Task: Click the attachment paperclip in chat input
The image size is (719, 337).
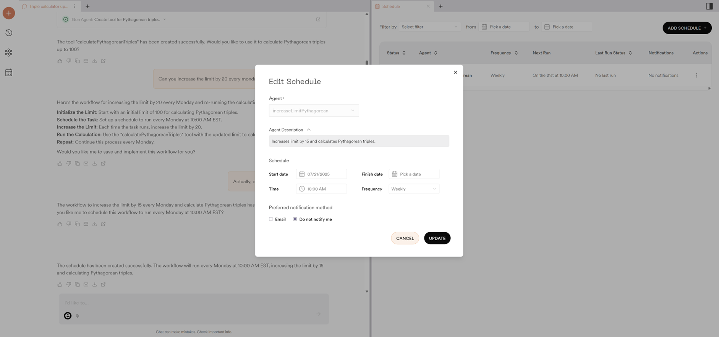Action: click(x=78, y=316)
